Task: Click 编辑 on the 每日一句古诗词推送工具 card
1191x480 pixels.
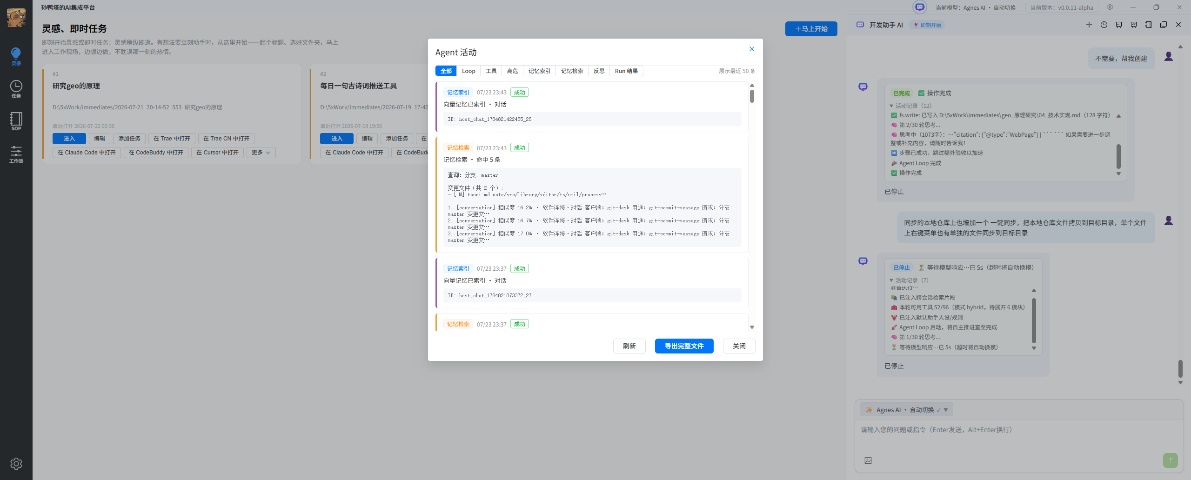Action: 368,139
